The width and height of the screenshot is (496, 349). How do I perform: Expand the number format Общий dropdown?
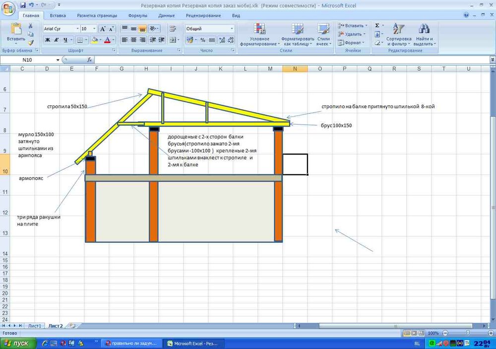tap(232, 29)
